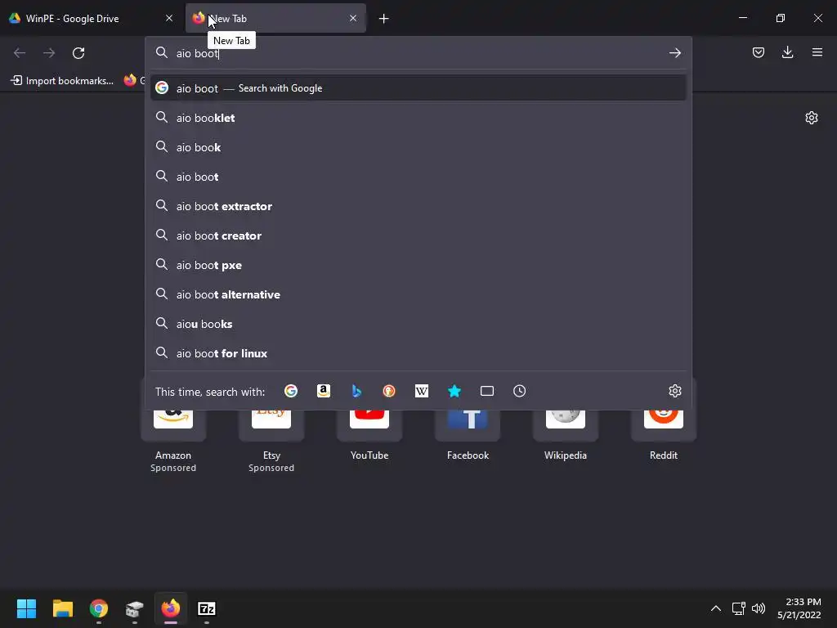Select 'aio boot creator' suggestion
The image size is (837, 628).
pos(418,235)
